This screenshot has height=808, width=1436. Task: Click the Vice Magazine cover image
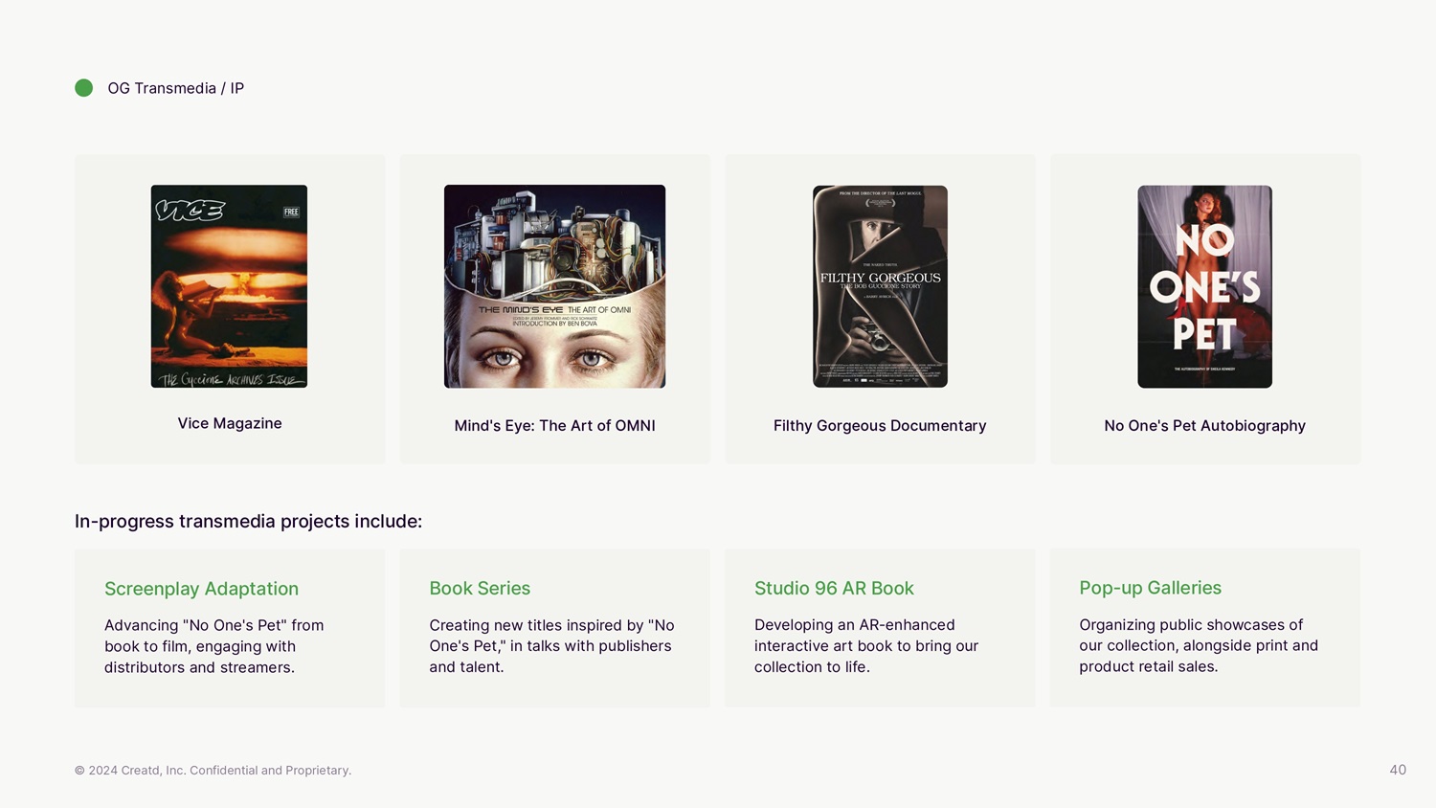[229, 286]
